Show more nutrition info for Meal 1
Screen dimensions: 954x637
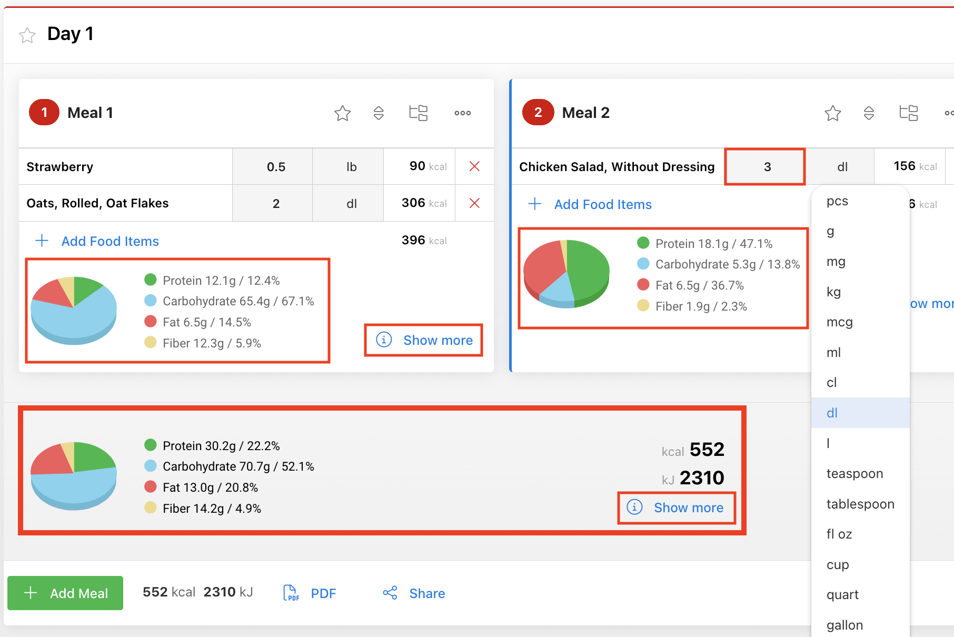[424, 340]
